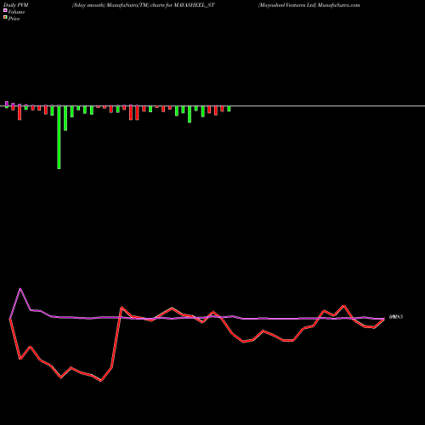Screen dimensions: 425x425
Task: Click the MunafaSutra charts for MAYASHEEL_ST heading
Action: click(x=144, y=5)
